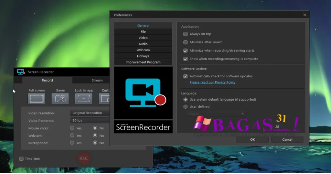Open the Privacy Policy link

click(212, 82)
